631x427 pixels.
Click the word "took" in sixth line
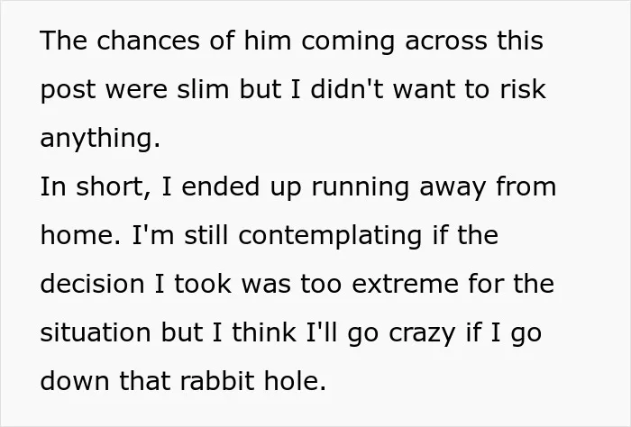[x=203, y=284]
